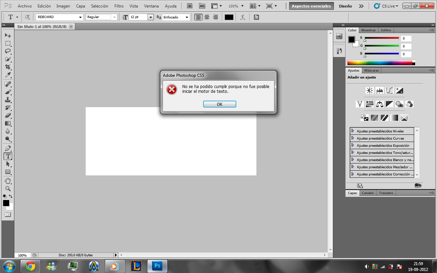Switch to the Diseño workspace
437x273 pixels.
(x=346, y=6)
